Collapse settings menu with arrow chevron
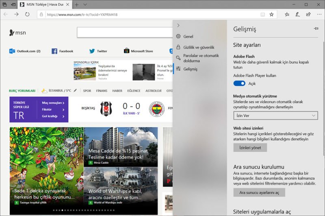The height and width of the screenshot is (216, 325). tap(178, 25)
